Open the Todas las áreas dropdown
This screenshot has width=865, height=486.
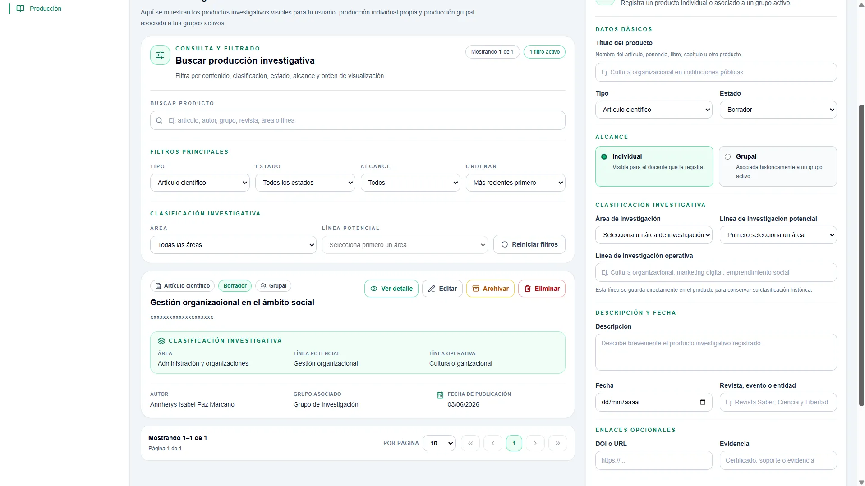point(233,245)
